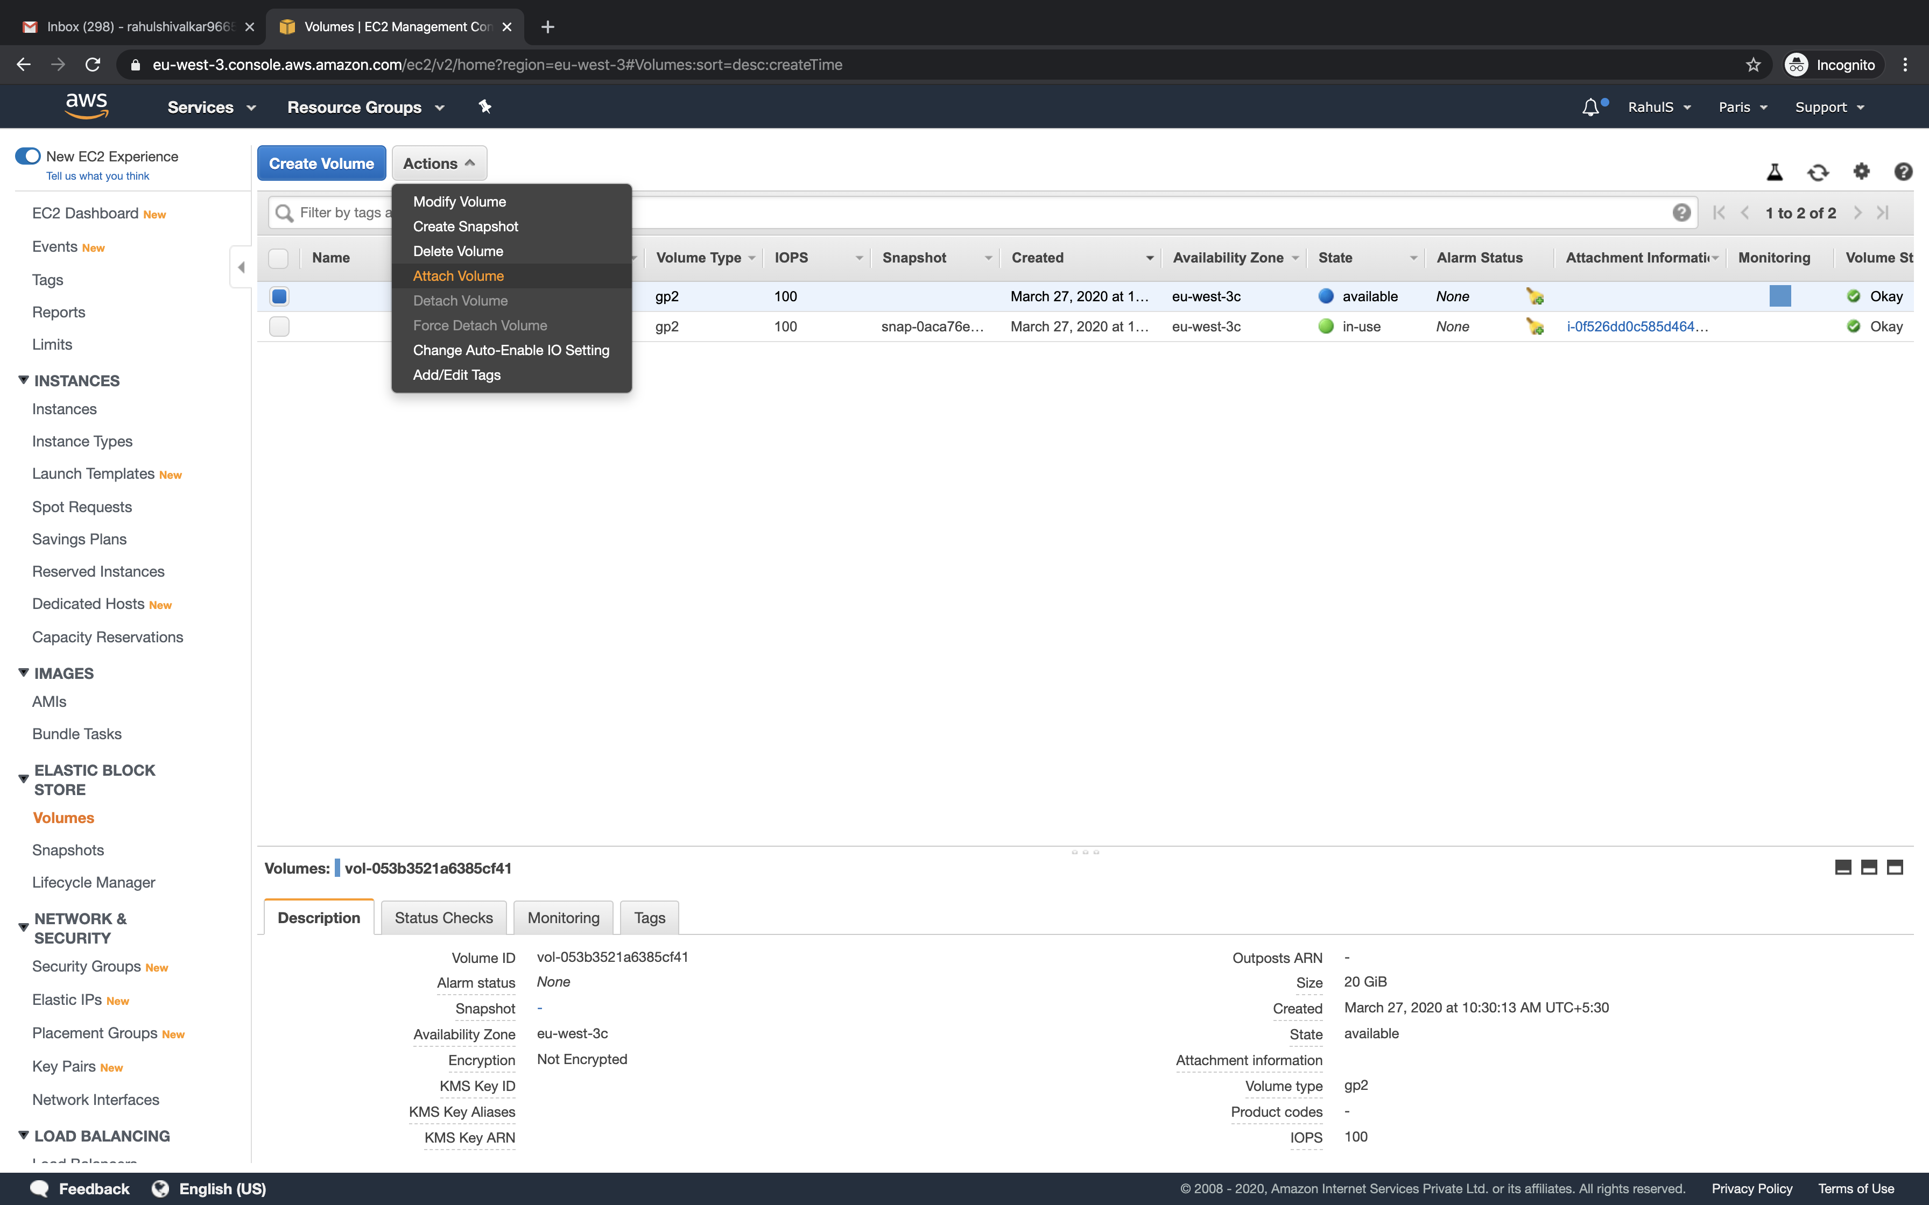Open the help question mark icon
Viewport: 1929px width, 1205px height.
coord(1904,172)
